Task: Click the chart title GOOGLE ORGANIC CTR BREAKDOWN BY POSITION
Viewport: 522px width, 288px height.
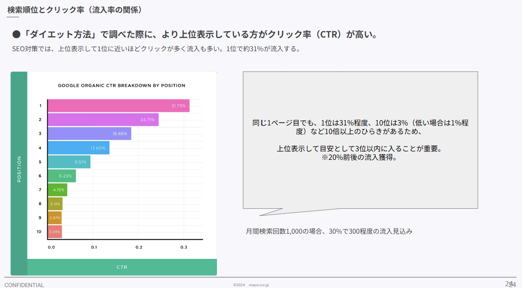Action: click(x=122, y=86)
